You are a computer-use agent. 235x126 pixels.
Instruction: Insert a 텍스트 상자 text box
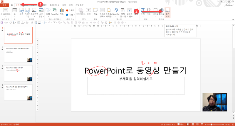point(102,13)
